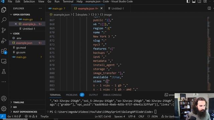The width and height of the screenshot is (214, 120).
Task: Open the Go menu
Action: pos(49,1)
